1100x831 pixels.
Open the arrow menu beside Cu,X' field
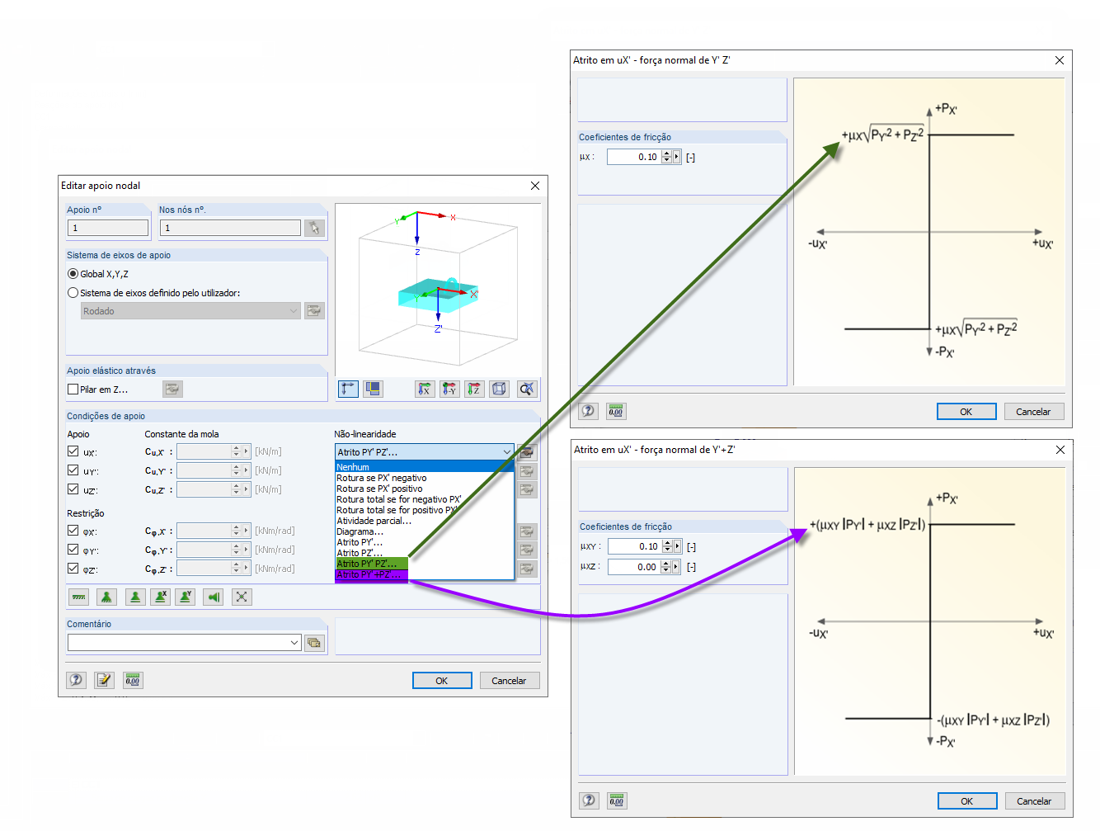(x=247, y=451)
